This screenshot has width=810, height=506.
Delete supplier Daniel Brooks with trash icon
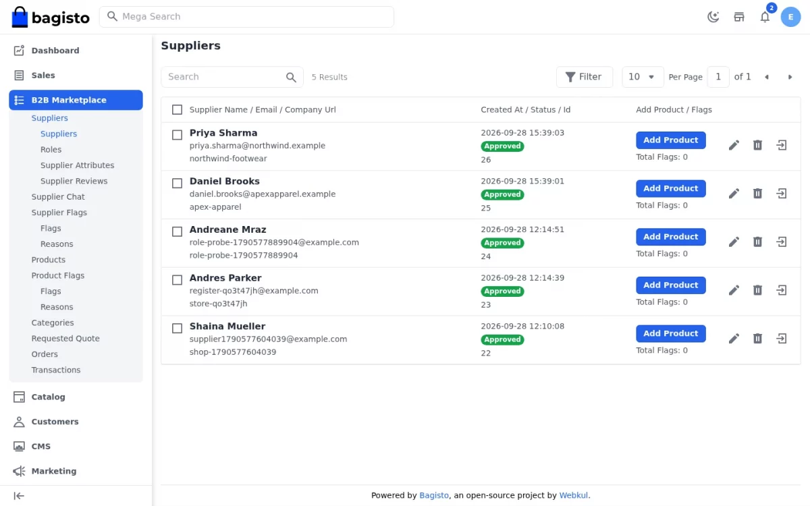coord(757,194)
